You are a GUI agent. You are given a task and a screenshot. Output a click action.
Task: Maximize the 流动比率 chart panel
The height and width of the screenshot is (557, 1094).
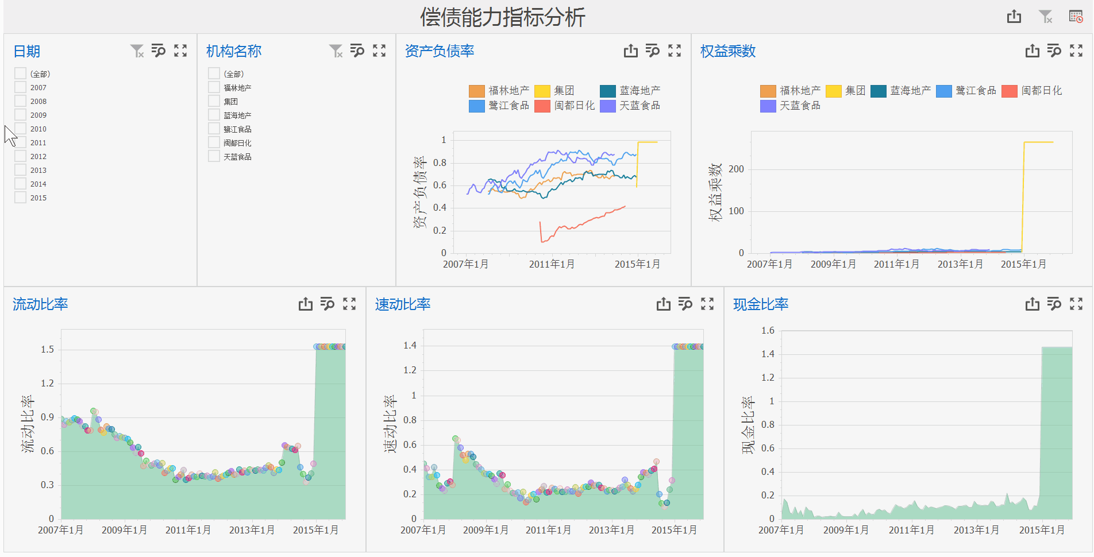[x=349, y=304]
